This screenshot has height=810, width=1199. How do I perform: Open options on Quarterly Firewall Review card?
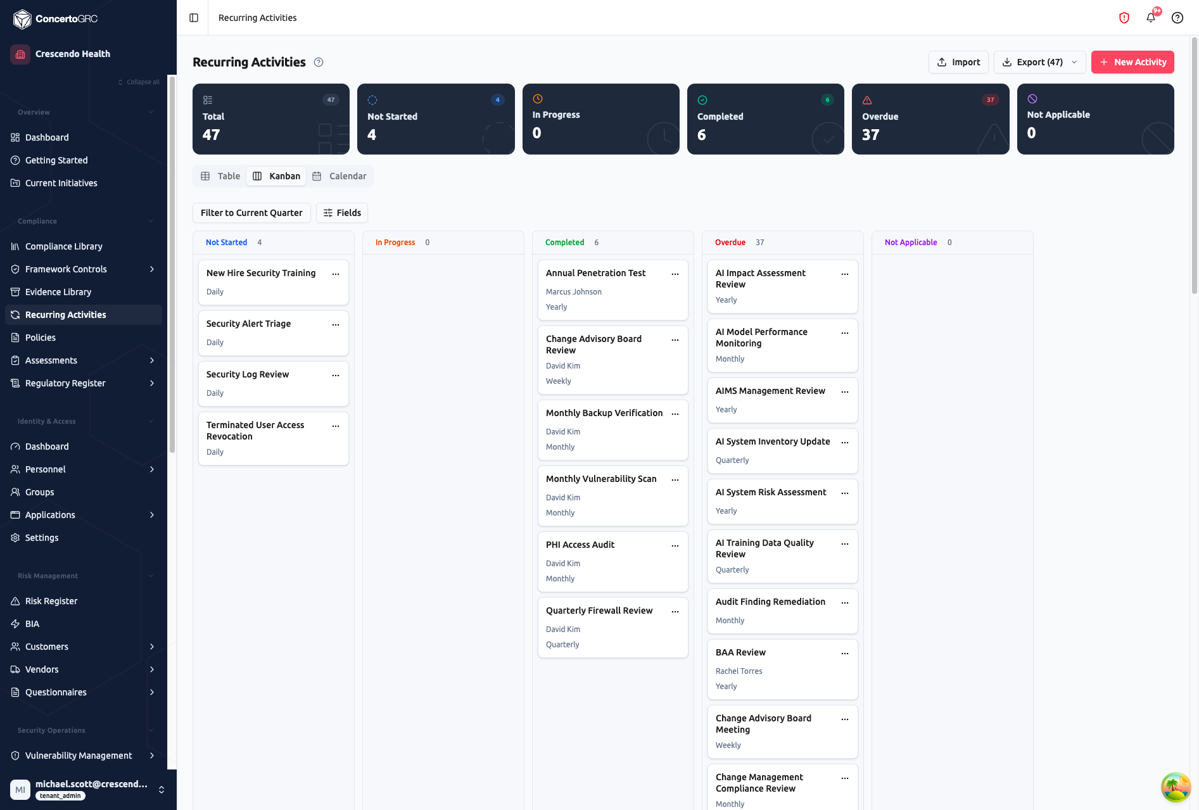pos(675,611)
